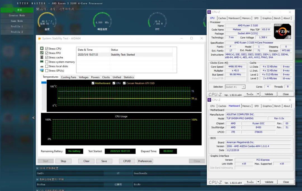
Task: Click the AIDA64 flame icon in title bar
Action: coord(39,38)
